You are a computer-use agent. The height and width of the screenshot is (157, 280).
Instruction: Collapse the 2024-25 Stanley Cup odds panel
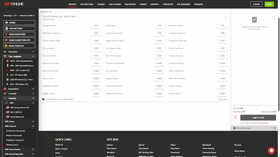[226, 17]
